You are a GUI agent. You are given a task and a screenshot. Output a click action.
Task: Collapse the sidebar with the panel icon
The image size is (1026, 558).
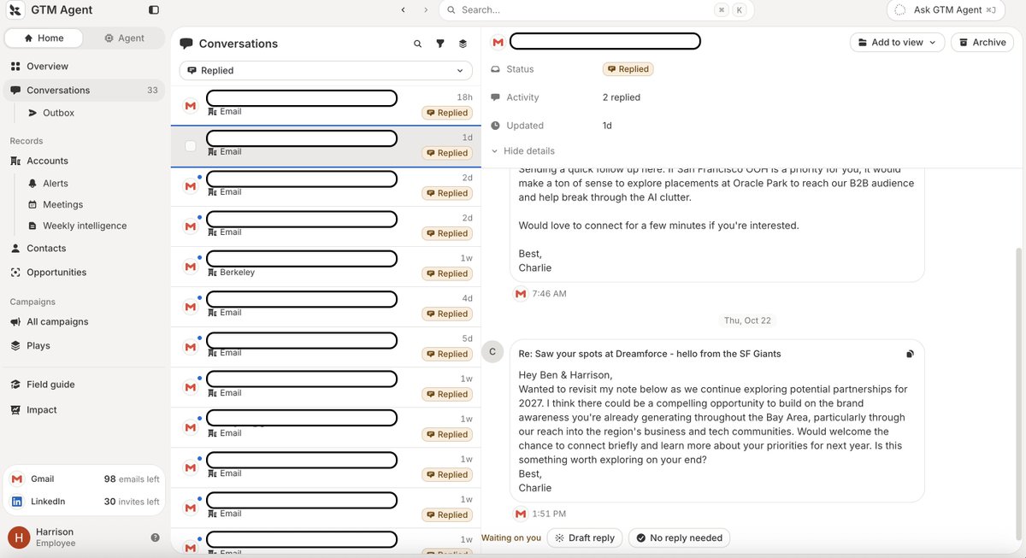[x=154, y=10]
